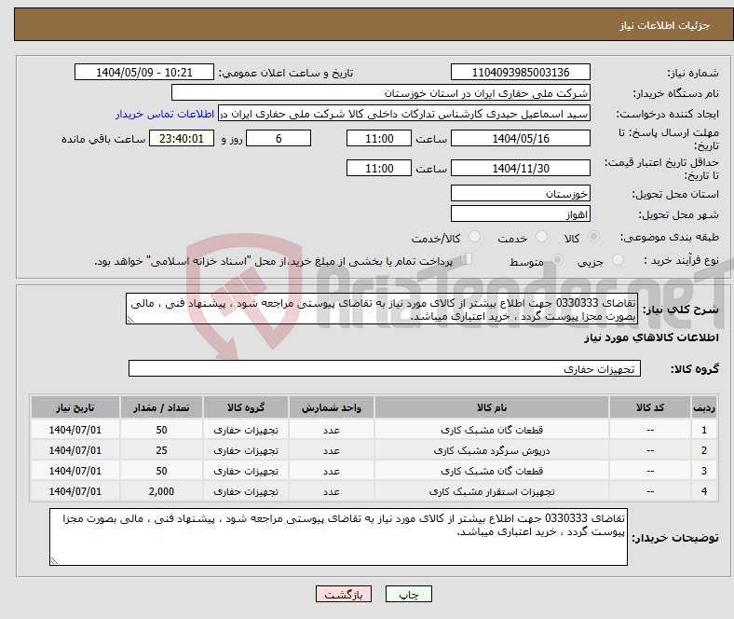Click the تاریخ نیاز column header
The image size is (734, 619).
coord(75,407)
